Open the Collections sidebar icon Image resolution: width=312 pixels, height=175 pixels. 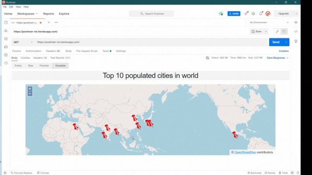pyautogui.click(x=6, y=23)
